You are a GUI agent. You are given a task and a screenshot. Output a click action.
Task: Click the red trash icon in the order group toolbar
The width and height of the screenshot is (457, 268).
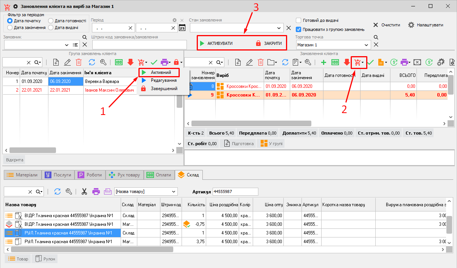(78, 63)
